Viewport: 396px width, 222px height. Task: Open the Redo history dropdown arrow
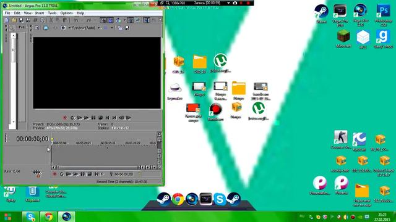(x=95, y=20)
